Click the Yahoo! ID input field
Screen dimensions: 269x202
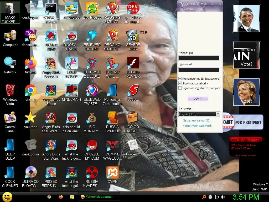(x=199, y=58)
